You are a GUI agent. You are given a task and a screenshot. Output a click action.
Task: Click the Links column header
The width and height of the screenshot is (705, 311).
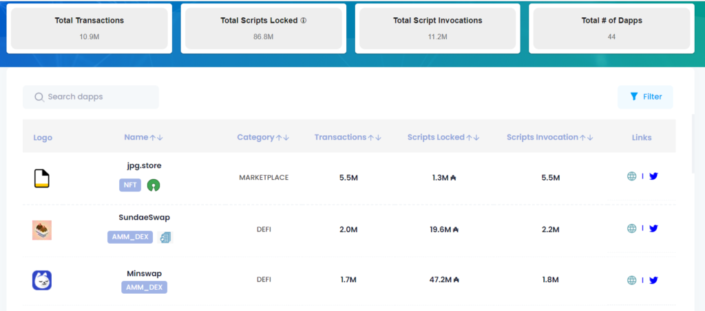click(642, 137)
